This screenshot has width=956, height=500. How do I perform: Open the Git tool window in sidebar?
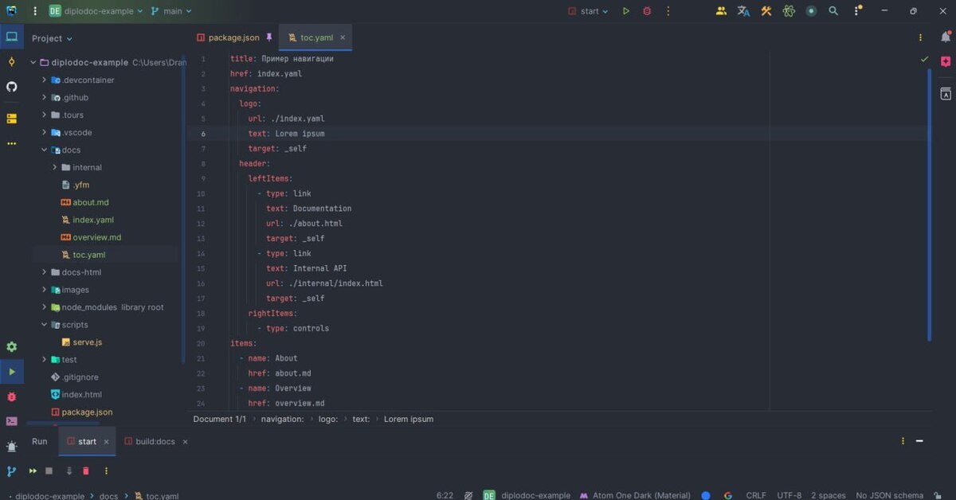[x=11, y=471]
